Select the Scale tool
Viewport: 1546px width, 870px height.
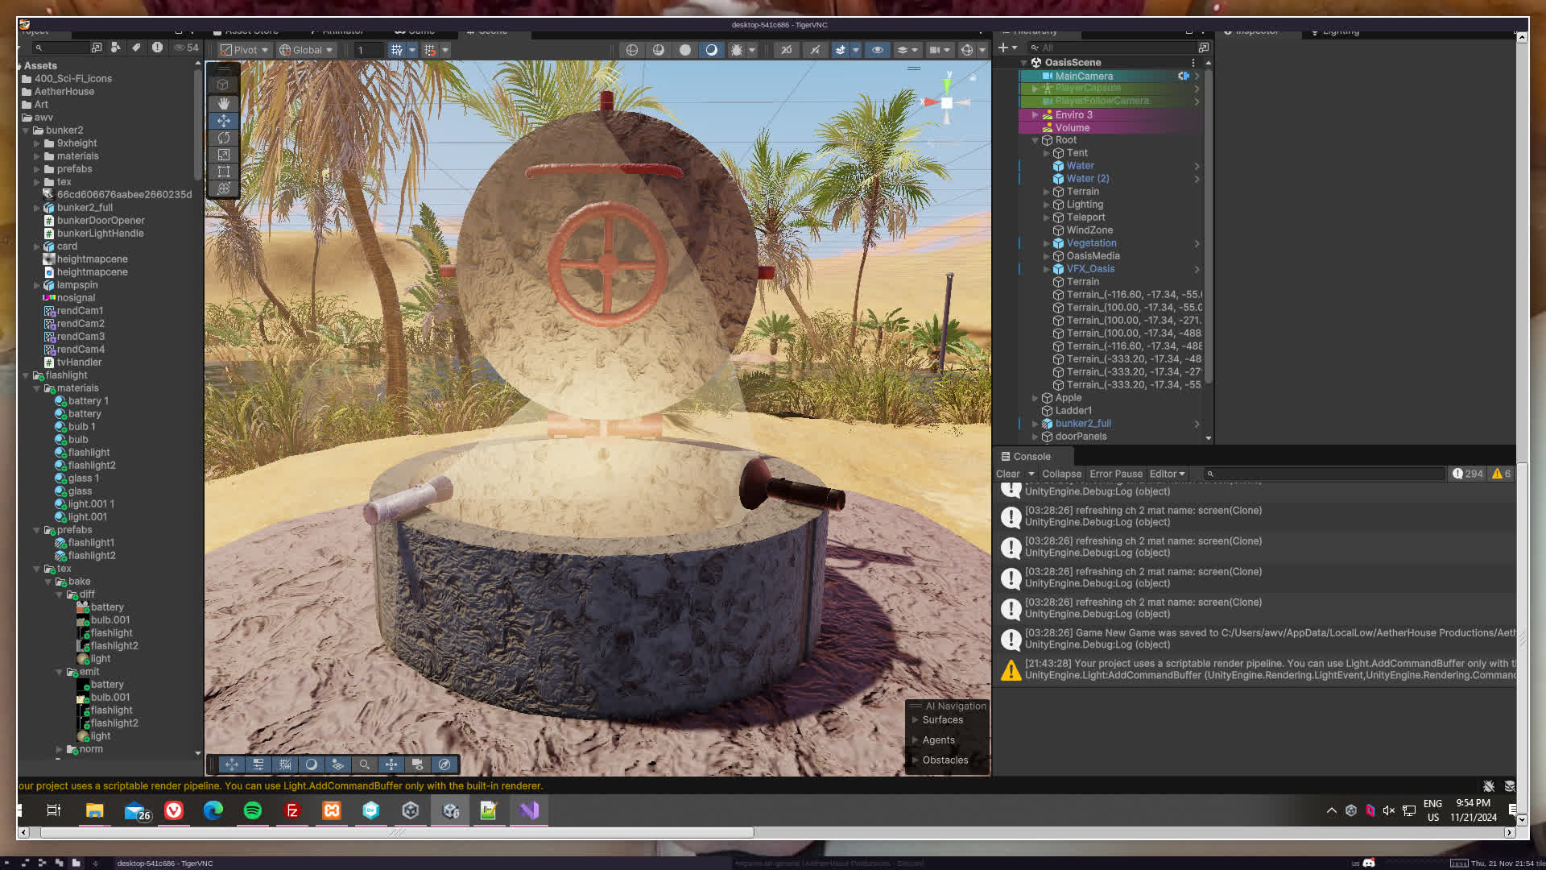point(224,155)
